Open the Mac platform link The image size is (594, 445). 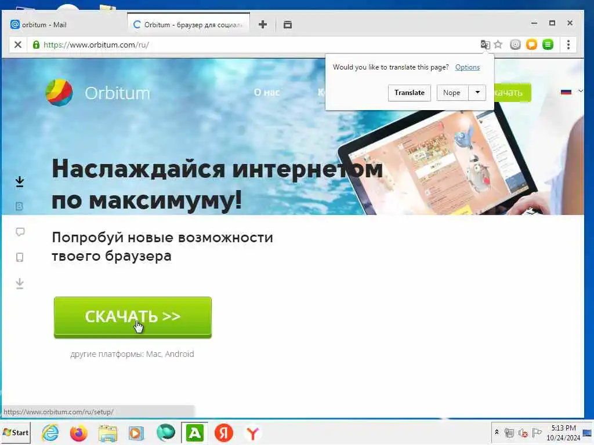pos(154,354)
